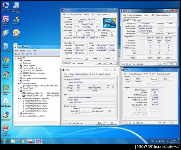Screen dimensions: 181x150
Task: Click the DRAM Frequency value 332.6 MHz
Action: click(x=155, y=90)
